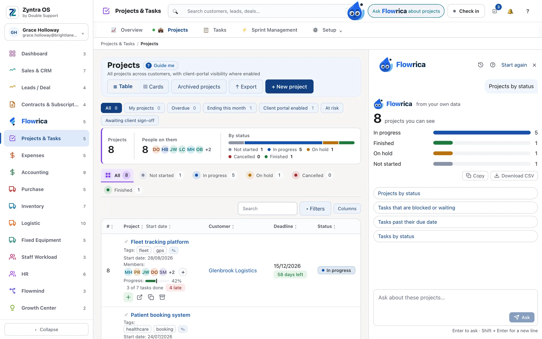Open the Flowmind sidebar item
The width and height of the screenshot is (542, 339).
[47, 291]
